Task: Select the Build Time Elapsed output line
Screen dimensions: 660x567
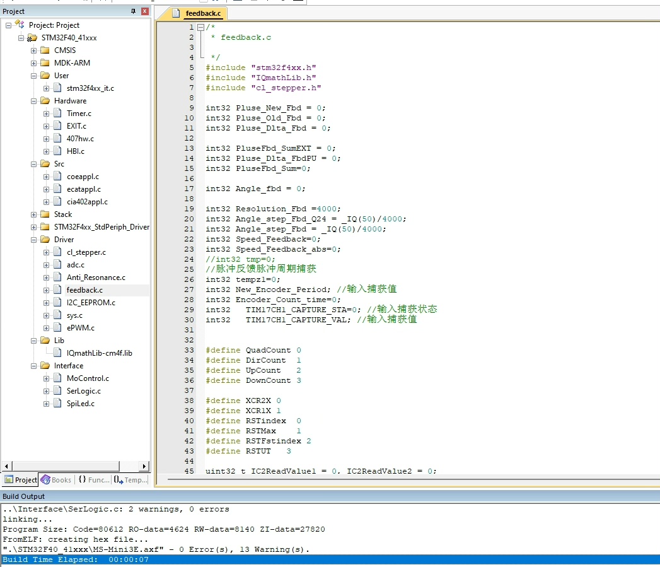Action: click(x=330, y=559)
